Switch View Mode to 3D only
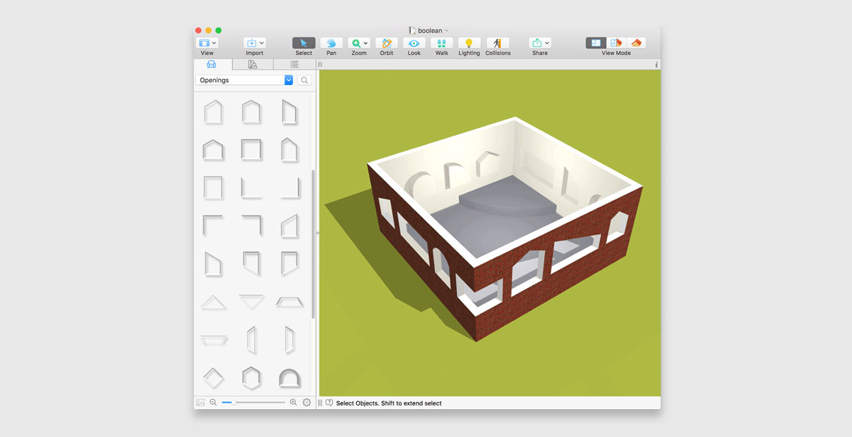This screenshot has height=437, width=852. point(636,43)
